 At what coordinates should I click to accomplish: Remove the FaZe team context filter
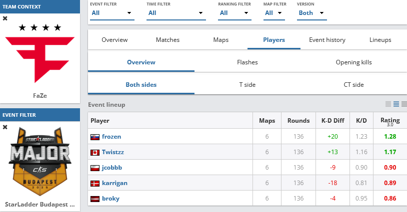pos(5,18)
